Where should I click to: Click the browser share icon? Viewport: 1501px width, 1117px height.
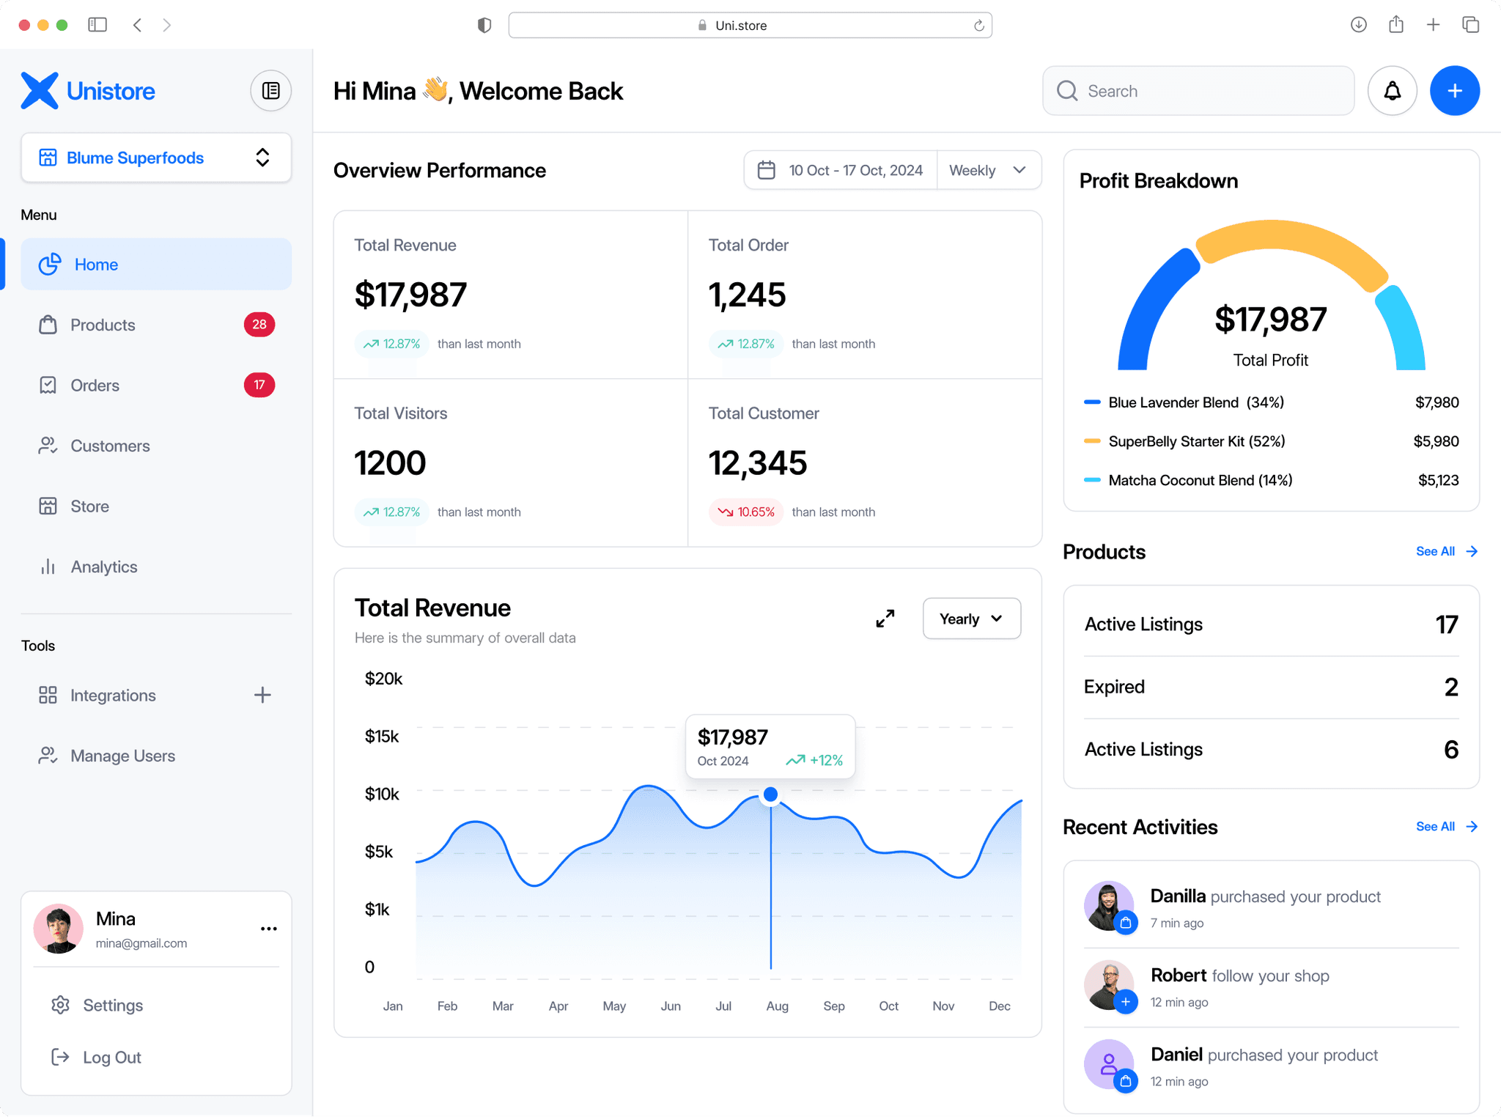coord(1396,24)
